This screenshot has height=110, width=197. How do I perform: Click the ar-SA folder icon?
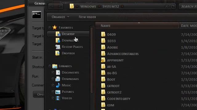pyautogui.click(x=103, y=66)
